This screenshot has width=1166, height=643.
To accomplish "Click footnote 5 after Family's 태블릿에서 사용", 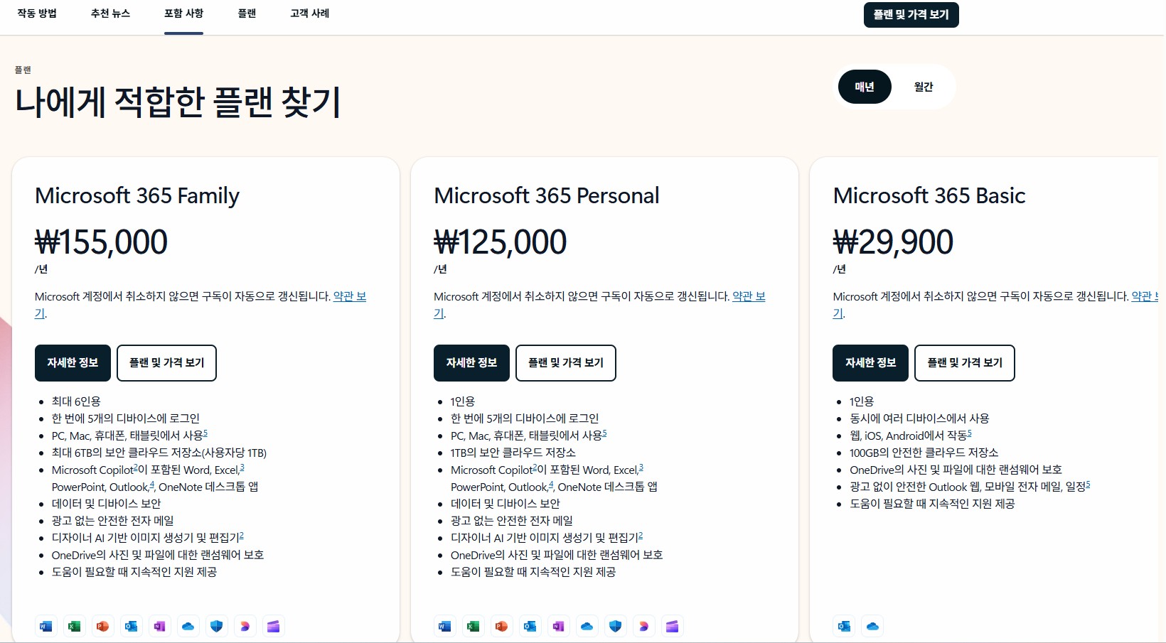I will coord(205,433).
